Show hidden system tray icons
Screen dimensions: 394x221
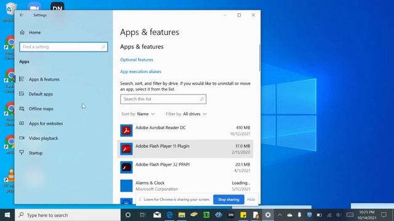tap(279, 215)
